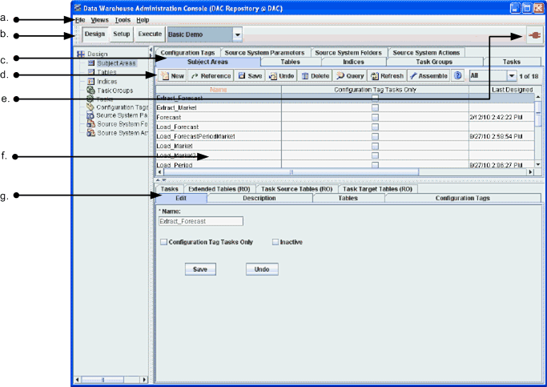Click the Design view button
The width and height of the screenshot is (547, 387).
(95, 34)
